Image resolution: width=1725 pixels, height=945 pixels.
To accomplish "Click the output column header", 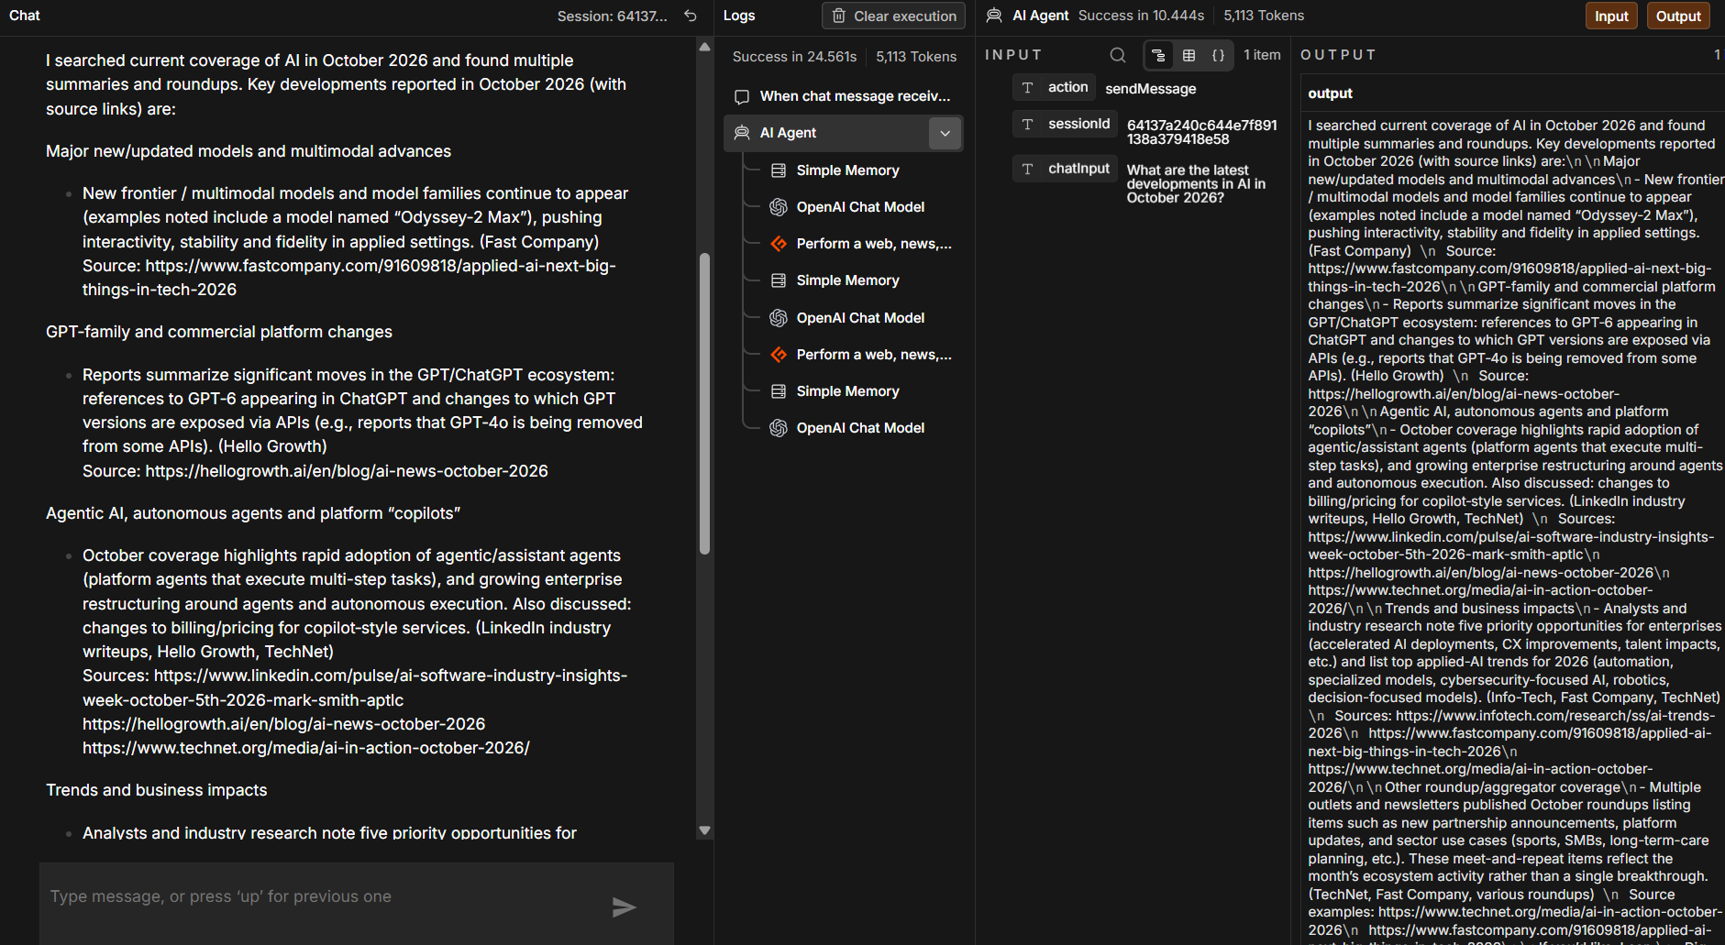I will click(x=1330, y=93).
